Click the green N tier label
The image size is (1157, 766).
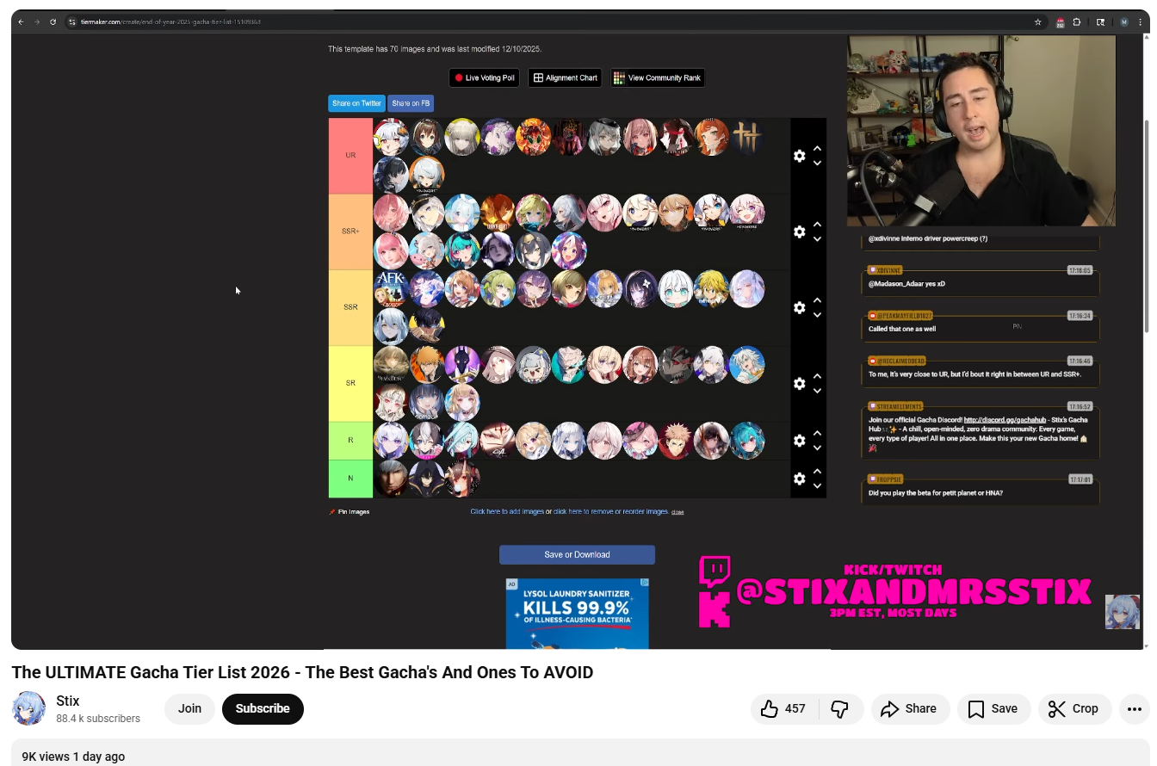tap(350, 479)
